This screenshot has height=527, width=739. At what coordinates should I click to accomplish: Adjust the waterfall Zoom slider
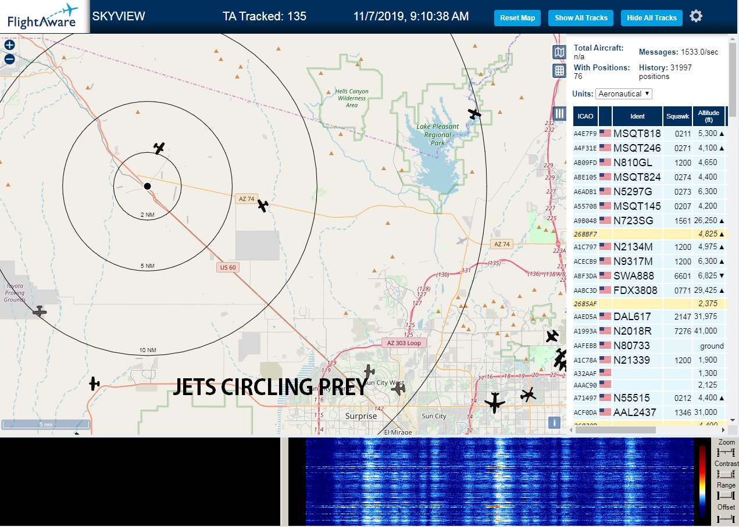726,452
